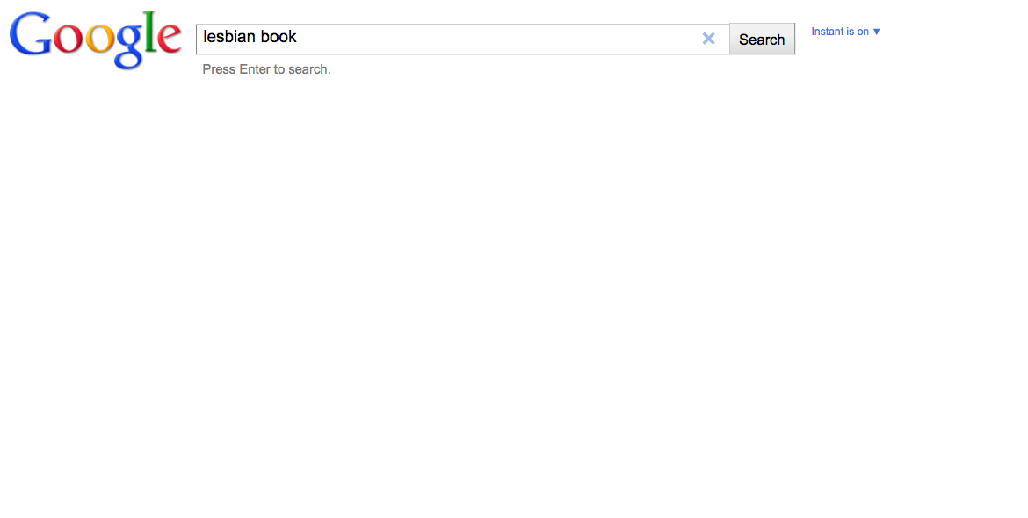Click the "Instant is on" link text
This screenshot has width=1028, height=518.
pyautogui.click(x=839, y=32)
